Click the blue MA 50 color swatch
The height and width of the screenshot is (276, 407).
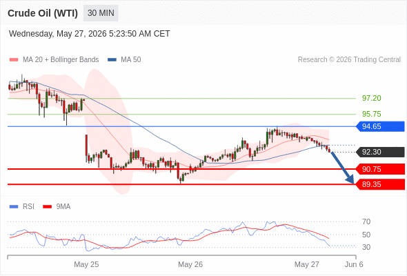tap(112, 60)
